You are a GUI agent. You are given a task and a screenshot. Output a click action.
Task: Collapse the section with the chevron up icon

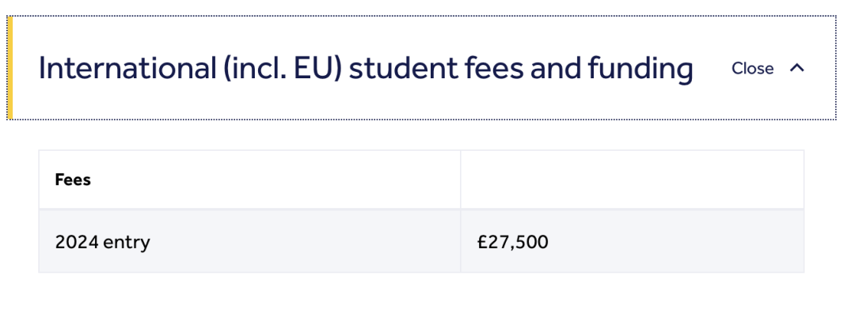pos(797,69)
